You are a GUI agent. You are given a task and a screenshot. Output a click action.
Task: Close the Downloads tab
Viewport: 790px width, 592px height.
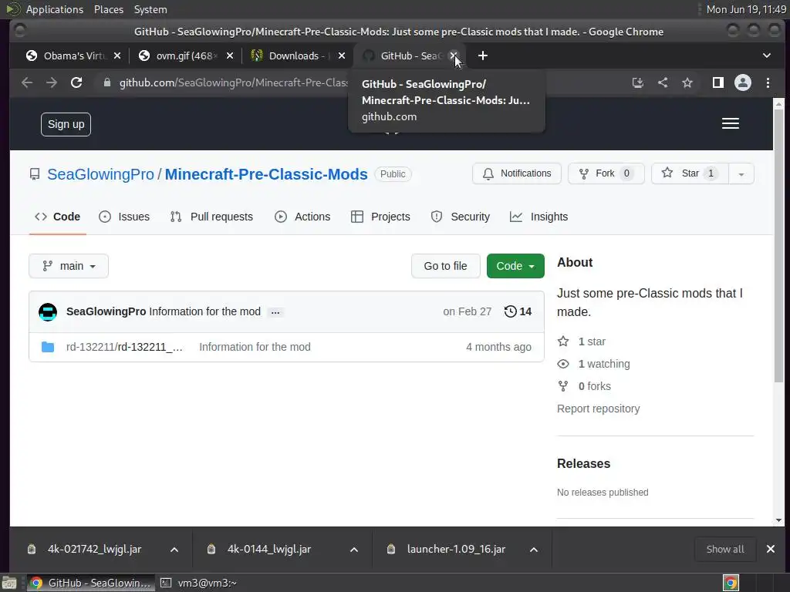point(342,55)
